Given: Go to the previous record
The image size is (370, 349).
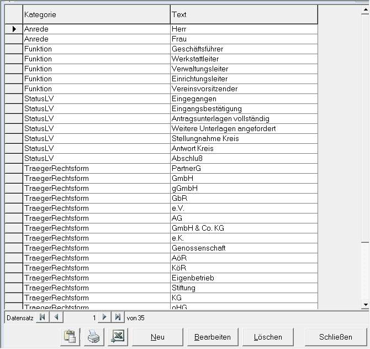Looking at the screenshot, I should 57,317.
